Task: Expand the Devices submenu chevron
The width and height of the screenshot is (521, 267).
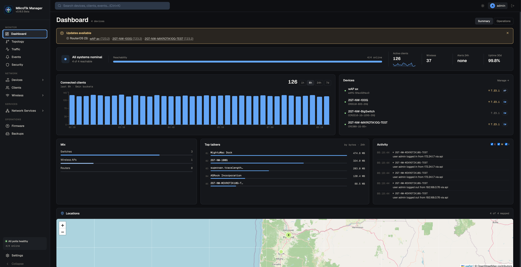Action: (x=43, y=80)
